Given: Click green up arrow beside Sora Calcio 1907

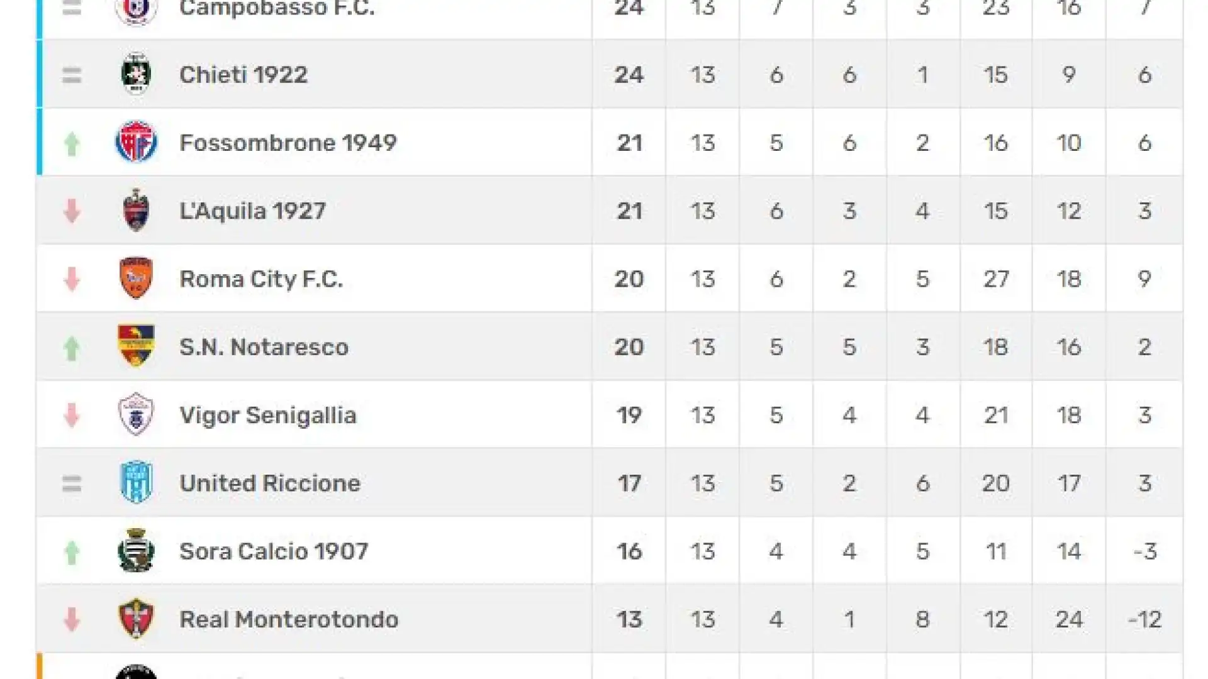Looking at the screenshot, I should click(x=72, y=552).
